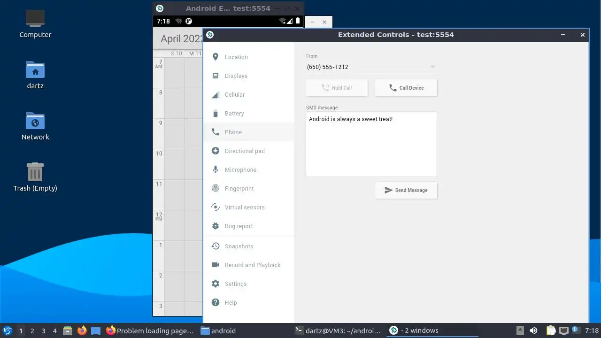Open the taskbar start menu icon
The height and width of the screenshot is (338, 601).
[7, 330]
